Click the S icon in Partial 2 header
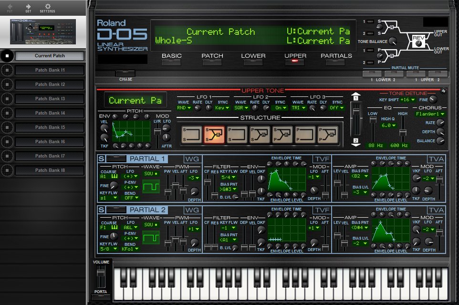This screenshot has width=459, height=305. [101, 210]
